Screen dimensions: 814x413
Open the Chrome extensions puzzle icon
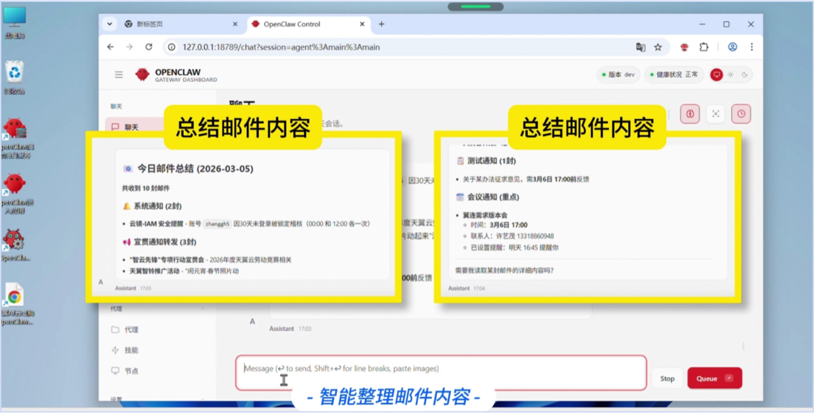(x=703, y=47)
